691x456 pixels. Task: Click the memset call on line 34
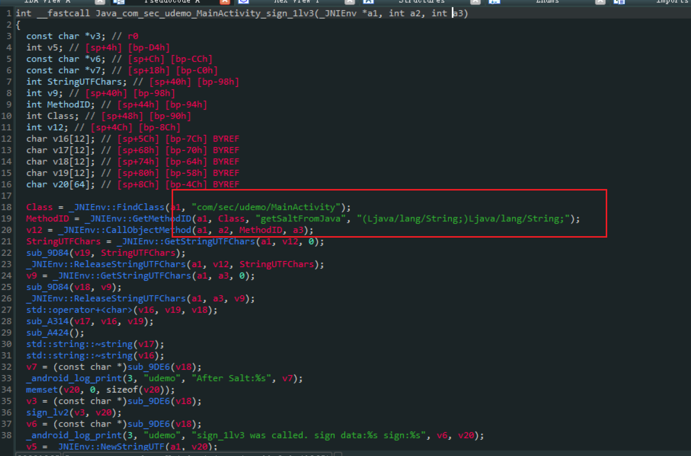[42, 390]
